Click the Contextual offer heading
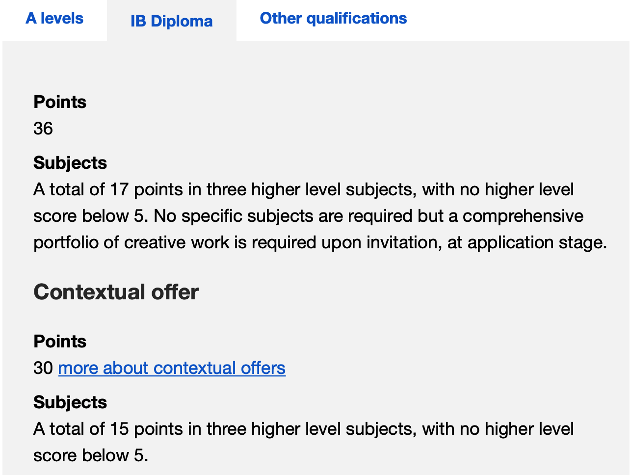This screenshot has height=475, width=630. pos(116,292)
